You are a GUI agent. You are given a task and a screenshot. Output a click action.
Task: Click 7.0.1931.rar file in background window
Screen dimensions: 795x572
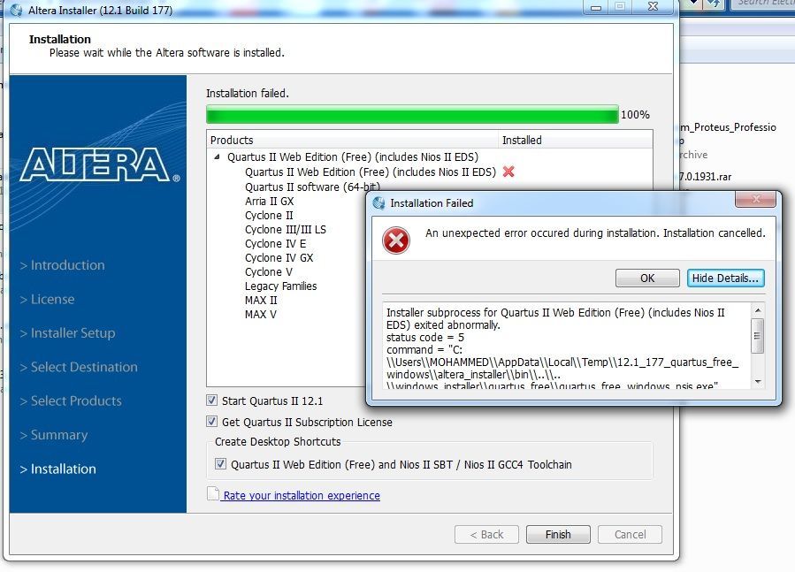(x=706, y=177)
